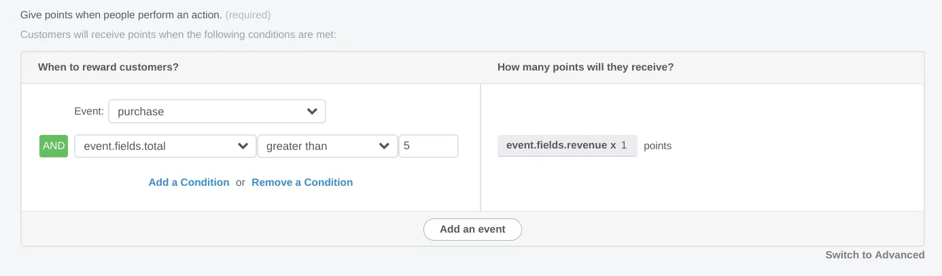Screen dimensions: 942x276
Task: Click the green AND badge
Action: (54, 146)
